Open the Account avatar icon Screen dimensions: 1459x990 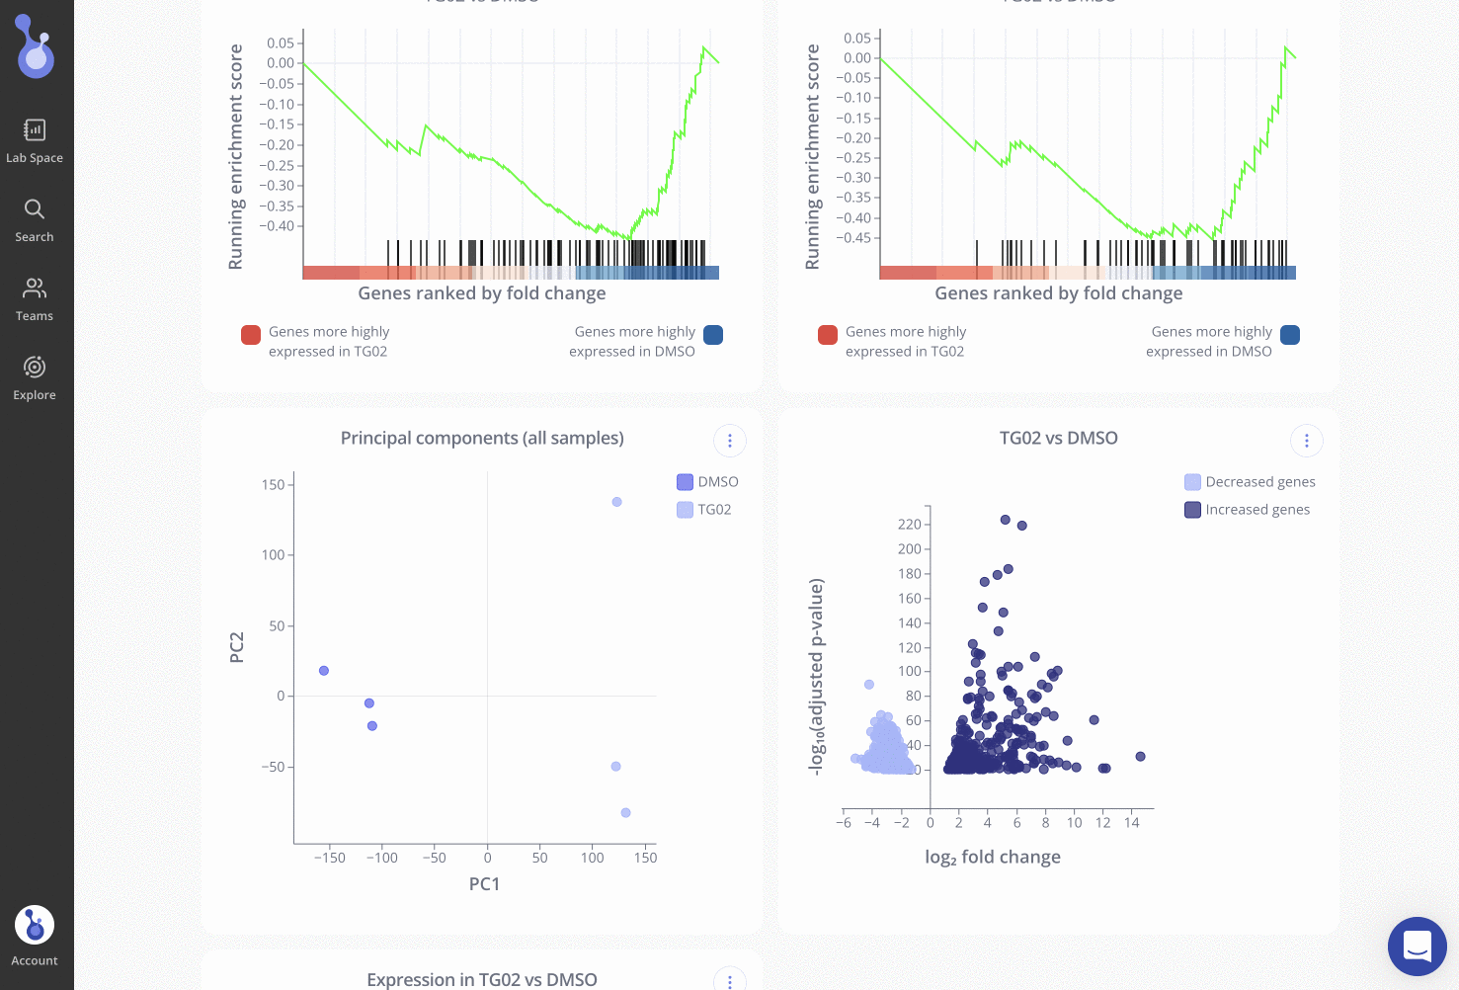pyautogui.click(x=35, y=926)
